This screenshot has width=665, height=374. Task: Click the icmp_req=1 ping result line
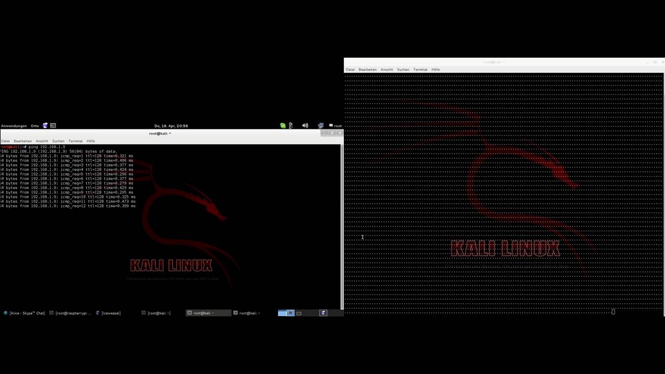pyautogui.click(x=66, y=156)
